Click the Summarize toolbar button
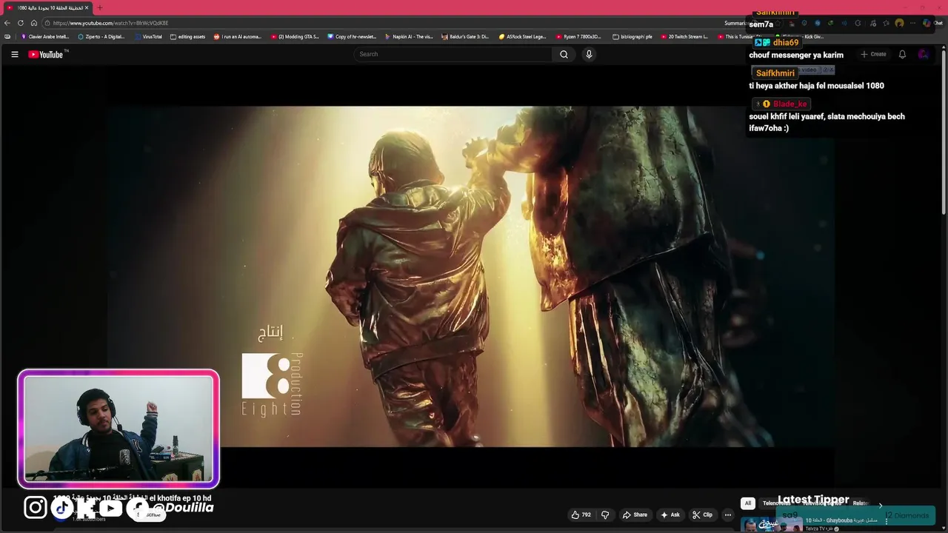 point(737,23)
